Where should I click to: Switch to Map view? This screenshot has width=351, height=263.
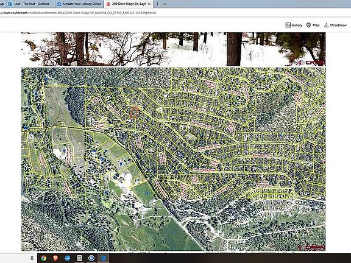(x=313, y=25)
